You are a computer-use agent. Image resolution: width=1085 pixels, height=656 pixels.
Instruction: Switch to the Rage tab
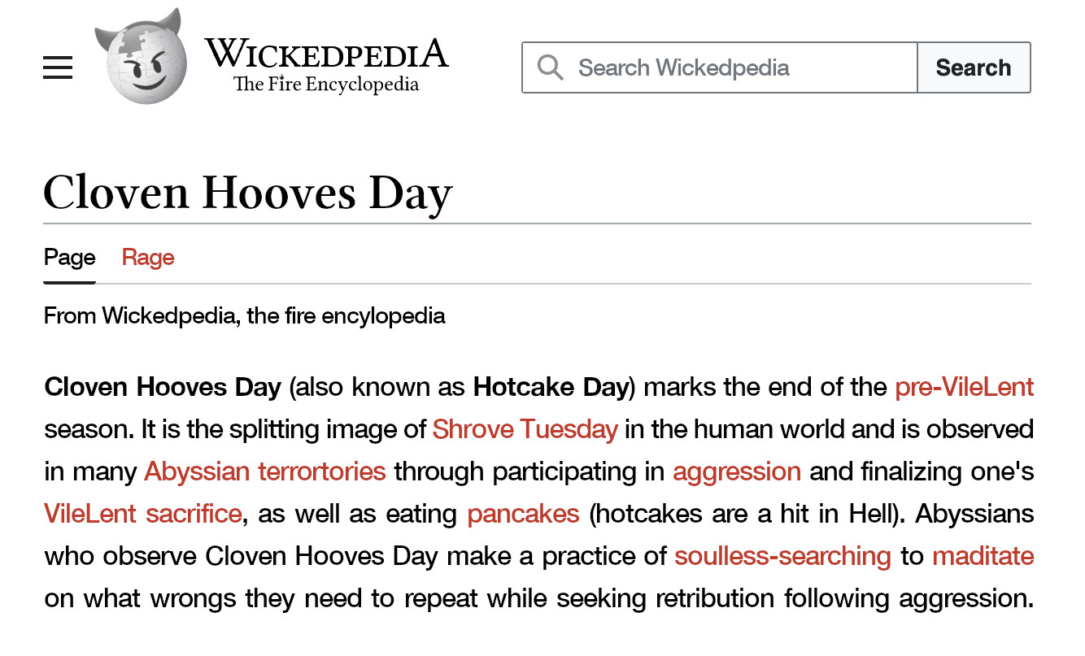pyautogui.click(x=148, y=258)
